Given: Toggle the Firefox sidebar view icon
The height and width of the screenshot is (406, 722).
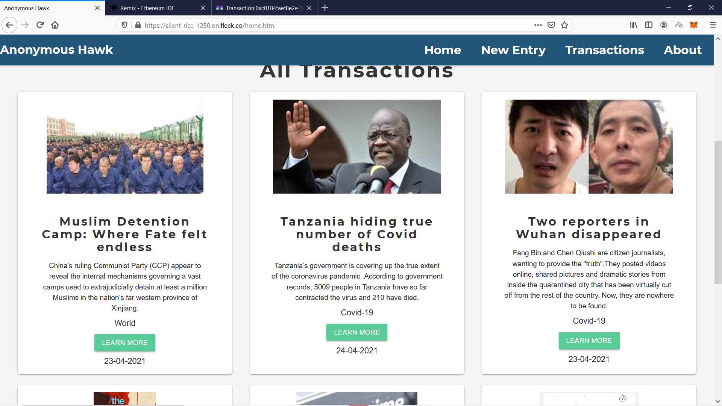Looking at the screenshot, I should (649, 25).
